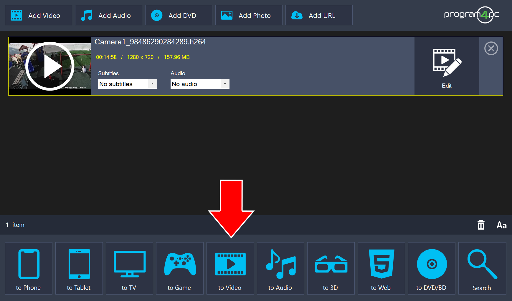Open the Subtitles dropdown showing No subtitles
Screen dimensions: 512x301
tap(128, 84)
